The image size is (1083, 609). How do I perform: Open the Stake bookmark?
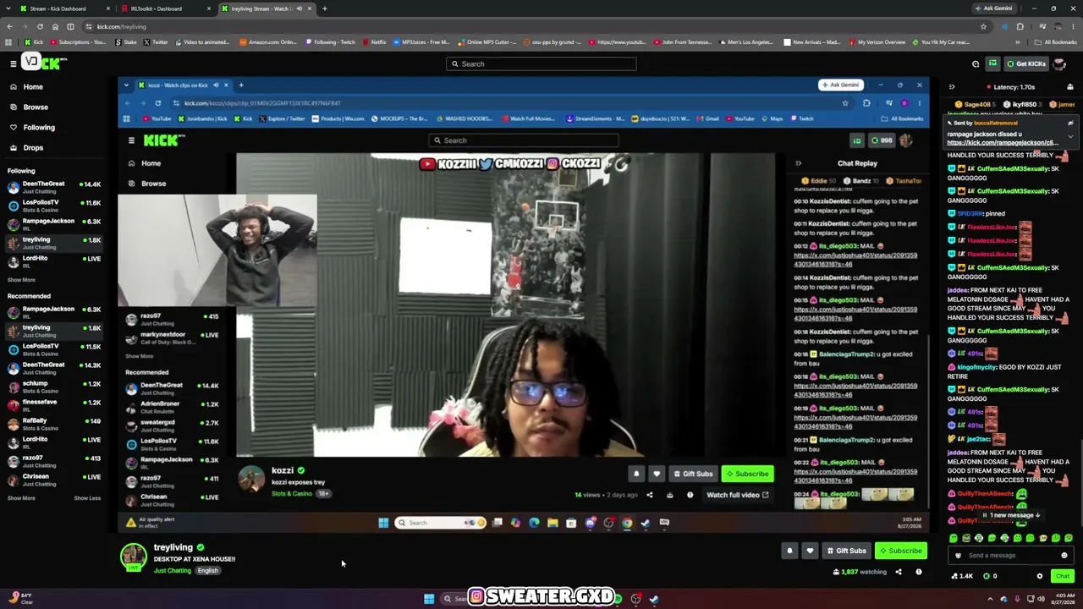125,42
